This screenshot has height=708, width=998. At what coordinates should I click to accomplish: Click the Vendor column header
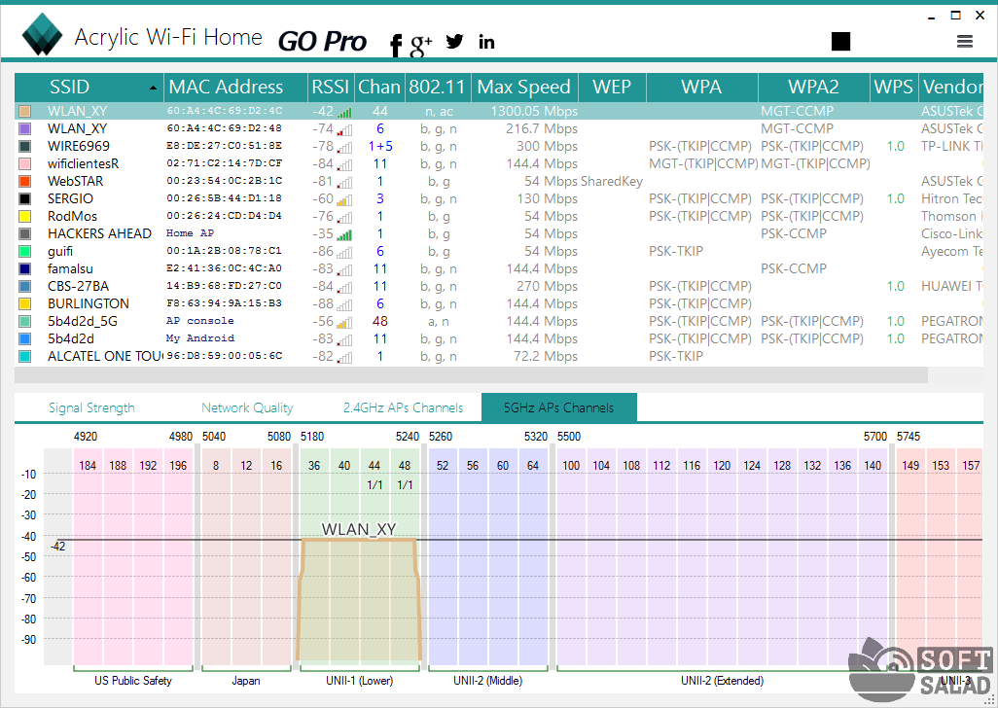coord(951,88)
